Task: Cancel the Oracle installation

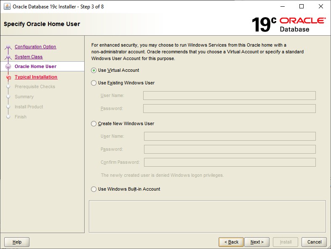Action: (x=314, y=242)
